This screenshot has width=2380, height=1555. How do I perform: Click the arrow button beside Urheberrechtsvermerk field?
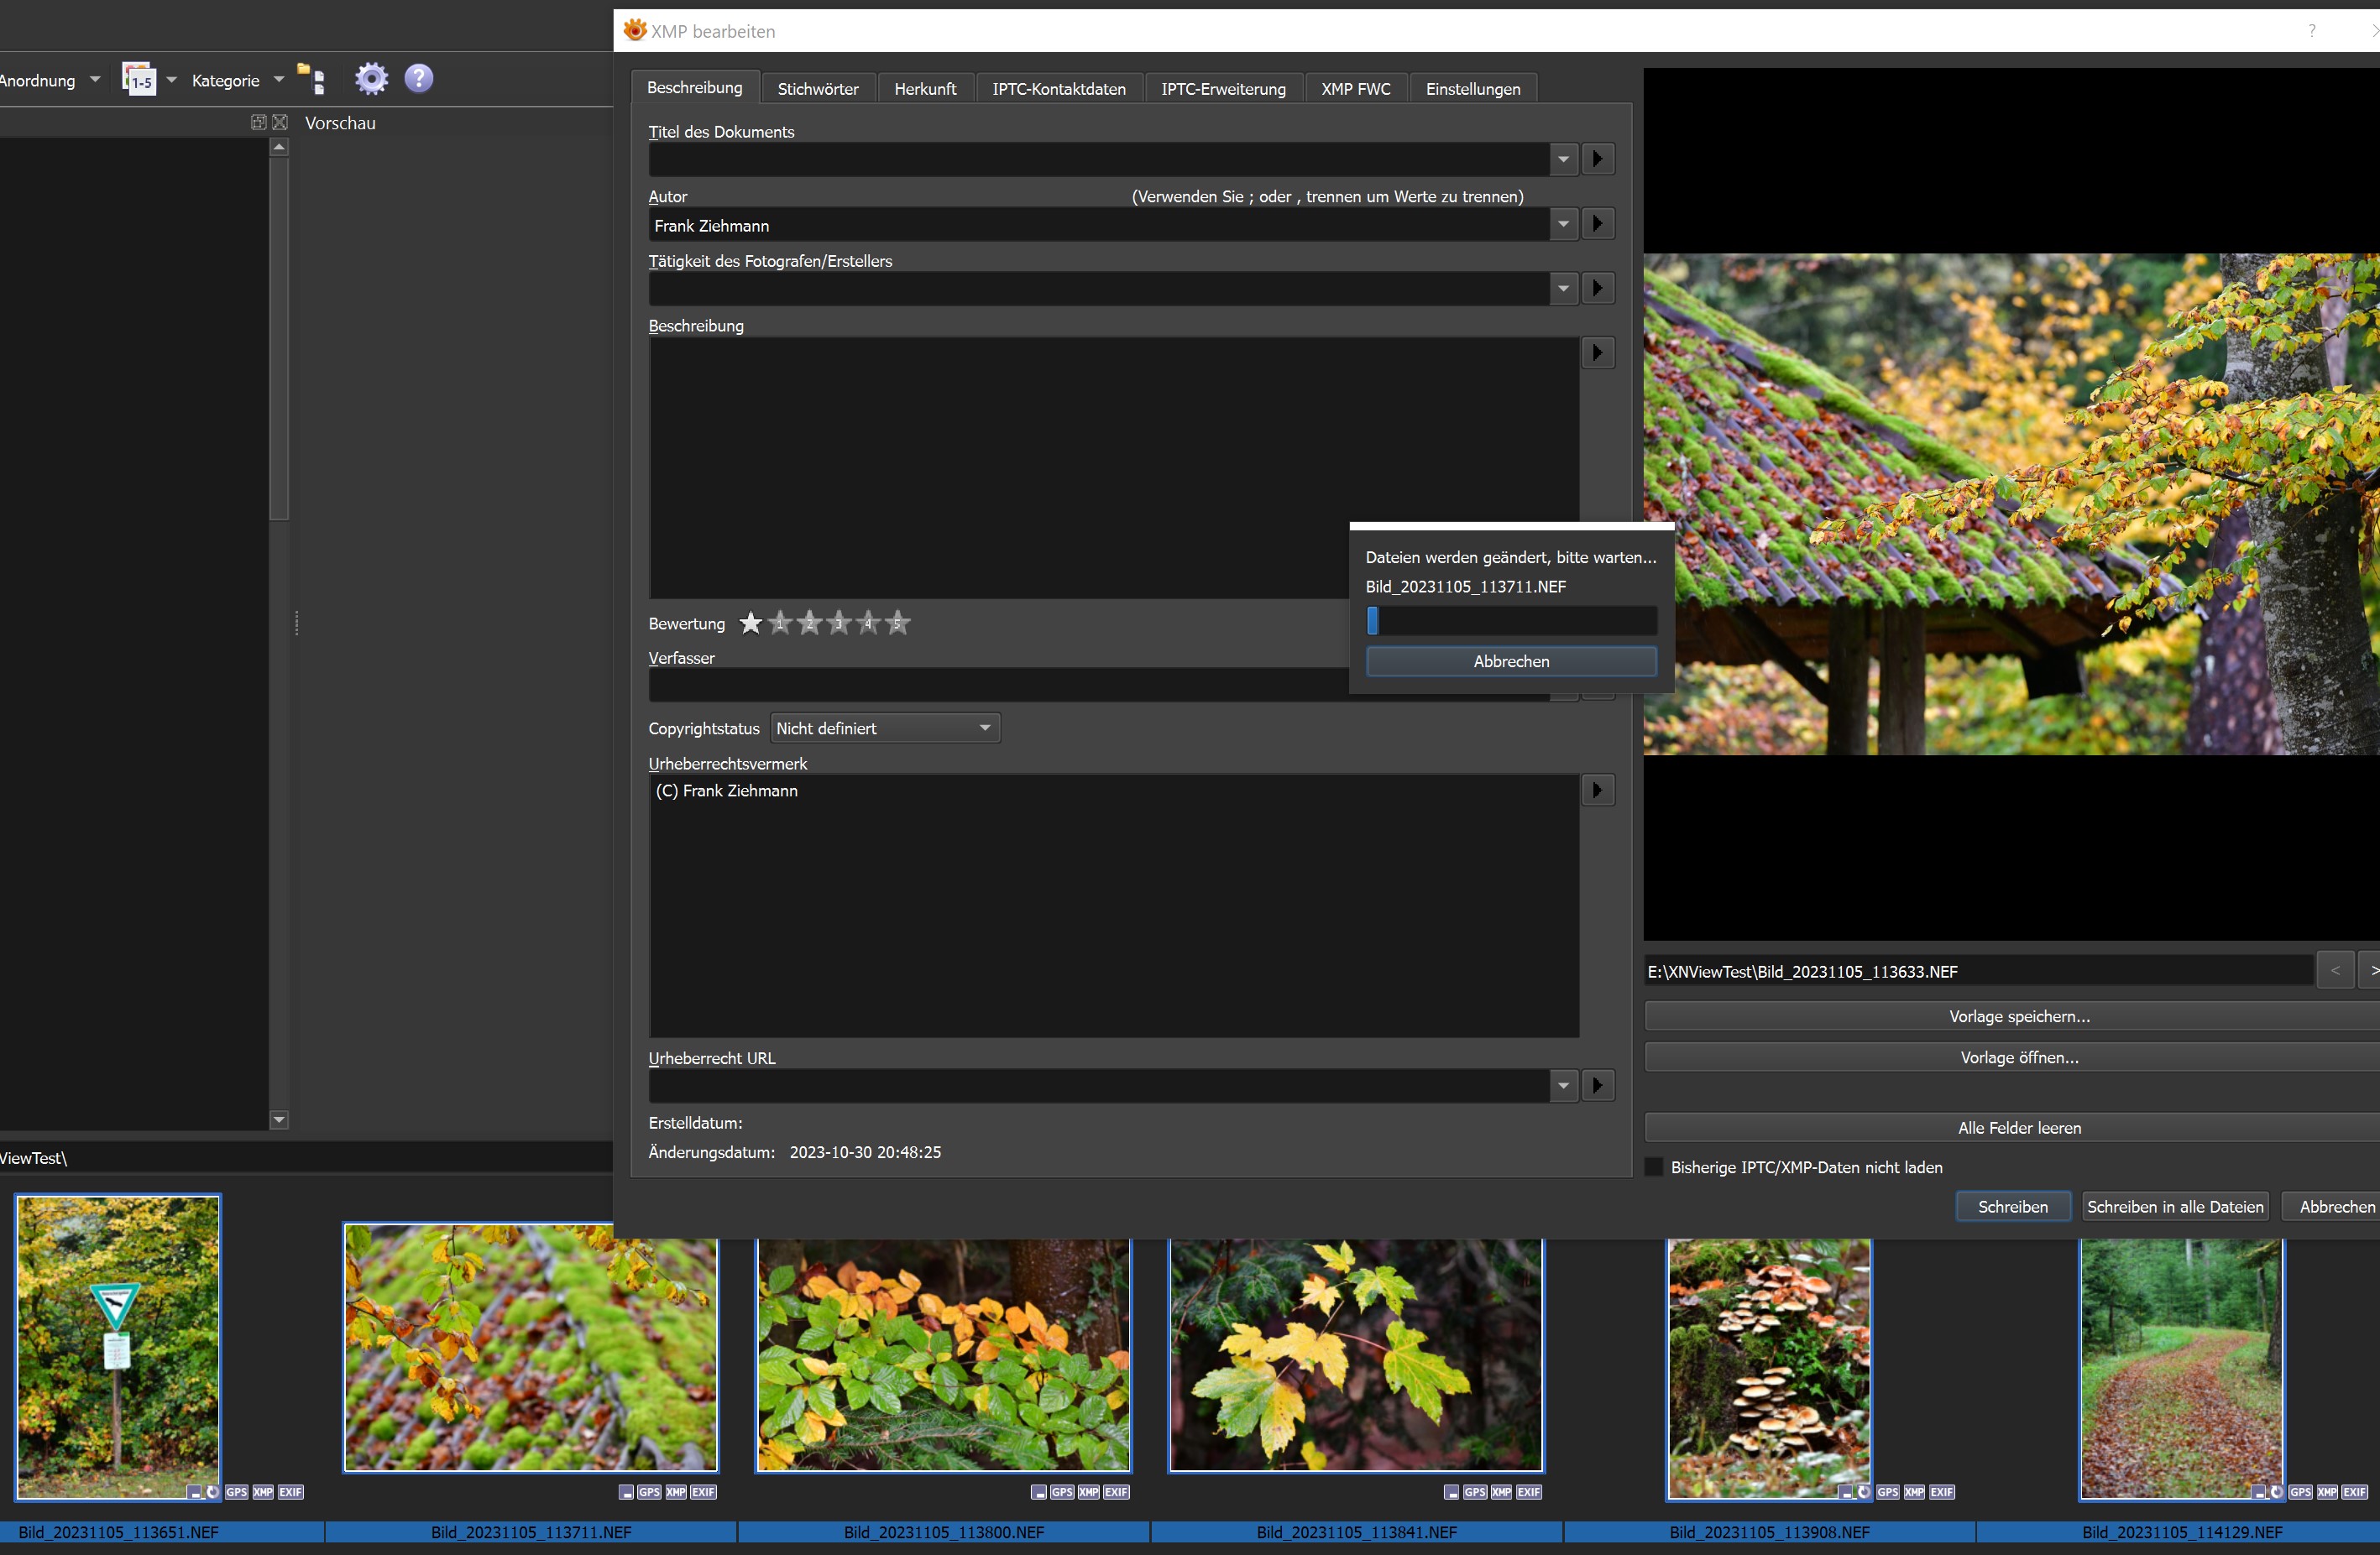click(1597, 791)
